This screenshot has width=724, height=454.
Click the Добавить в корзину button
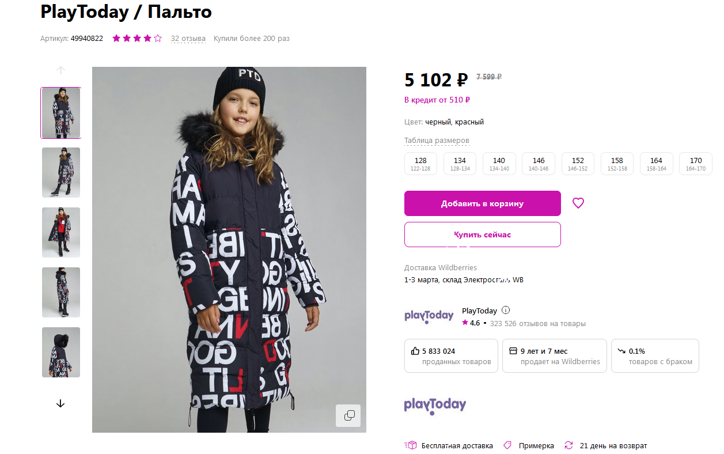coord(483,203)
